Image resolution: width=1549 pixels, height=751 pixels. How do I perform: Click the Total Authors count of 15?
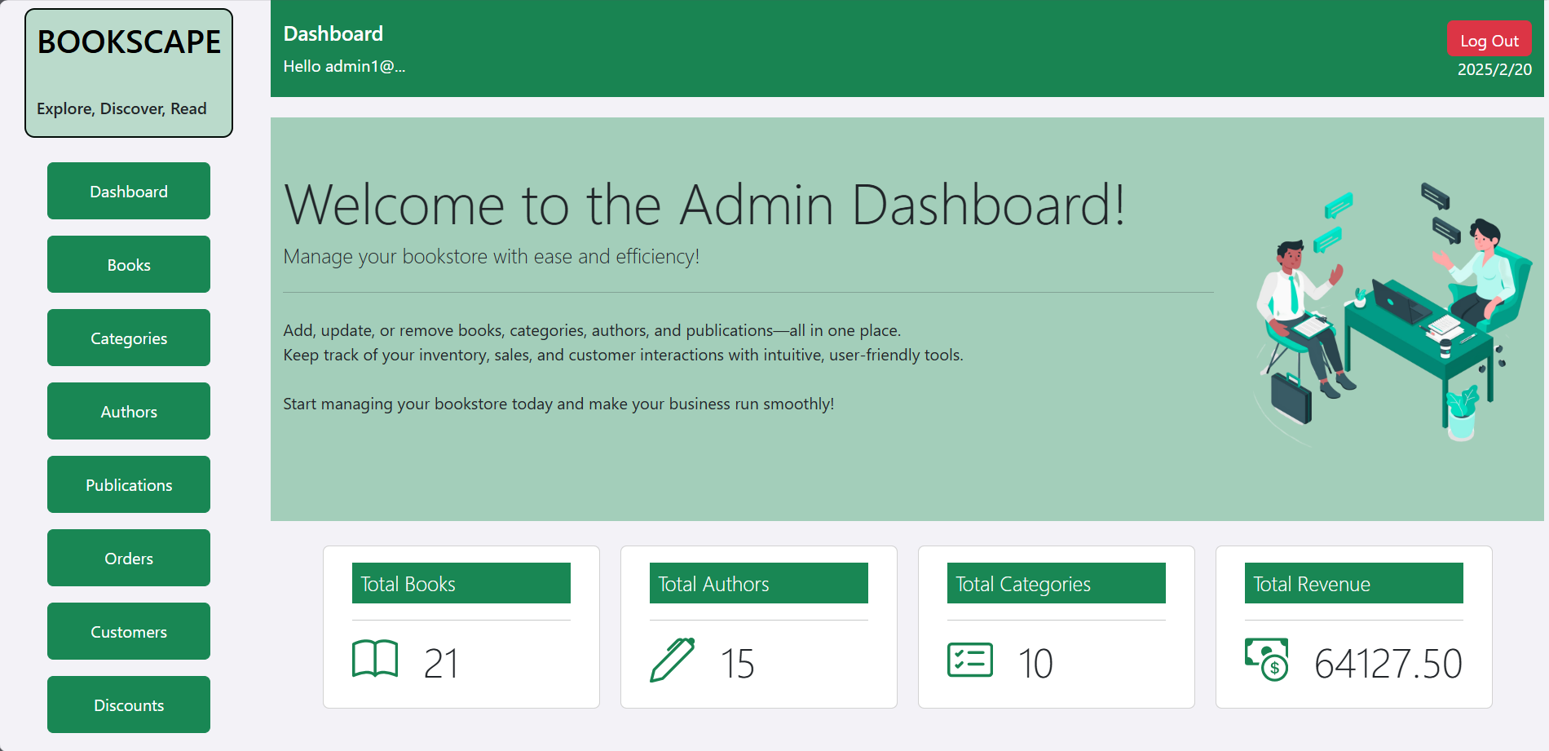coord(738,664)
